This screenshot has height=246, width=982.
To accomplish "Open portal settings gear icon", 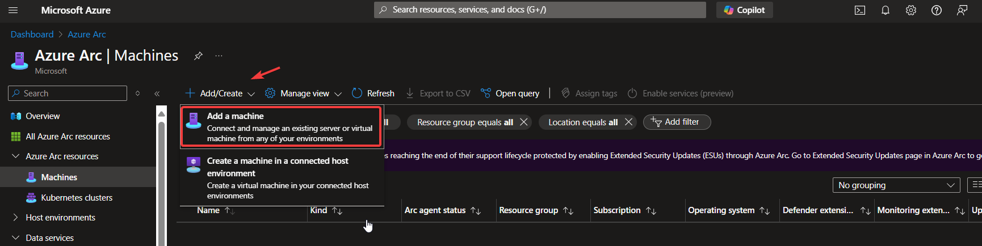I will coord(911,10).
